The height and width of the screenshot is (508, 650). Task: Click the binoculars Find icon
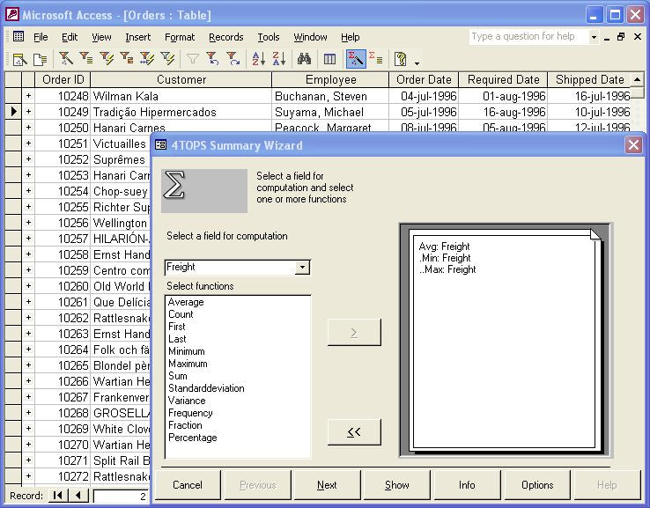tap(305, 59)
